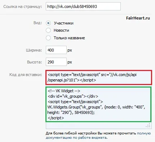The height and width of the screenshot is (142, 155).
Task: Click the Ссылка на страницу label
Action: tap(23, 6)
